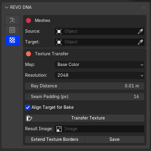The height and width of the screenshot is (151, 151).
Task: Open the Map Base Color dropdown
Action: [99, 64]
